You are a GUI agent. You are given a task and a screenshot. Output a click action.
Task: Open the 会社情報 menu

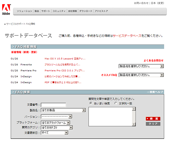click(x=72, y=11)
